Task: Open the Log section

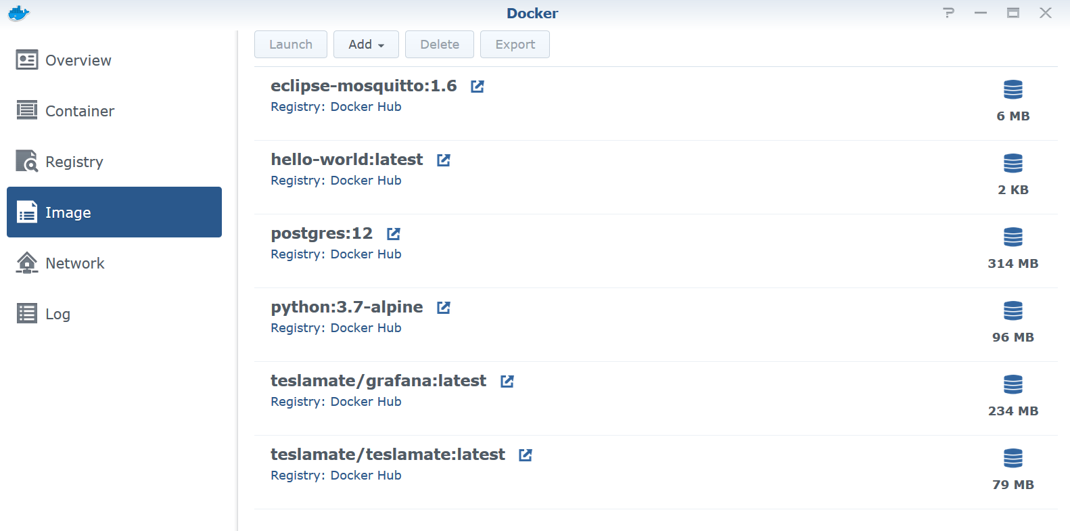Action: [x=114, y=314]
